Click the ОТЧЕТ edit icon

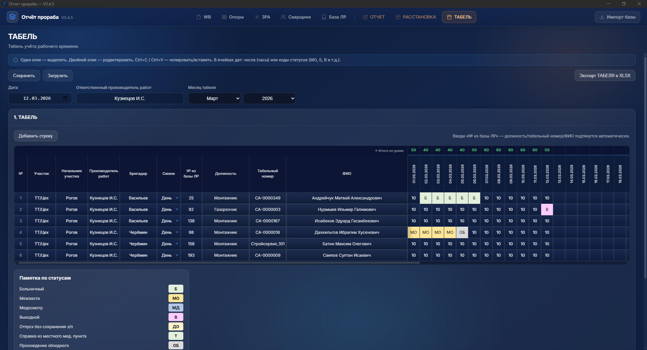[x=365, y=17]
